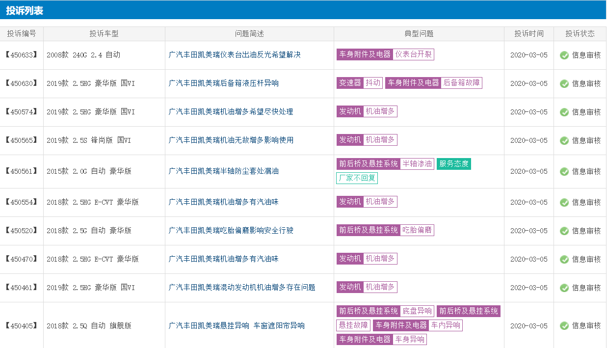Open the 机油增多希望尽快处理 complaint

coord(231,112)
